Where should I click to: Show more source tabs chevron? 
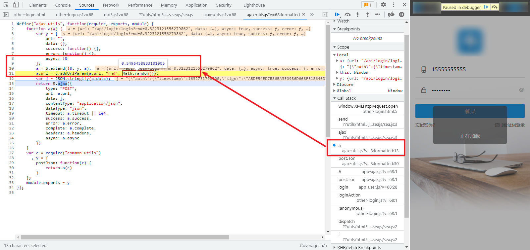(312, 15)
